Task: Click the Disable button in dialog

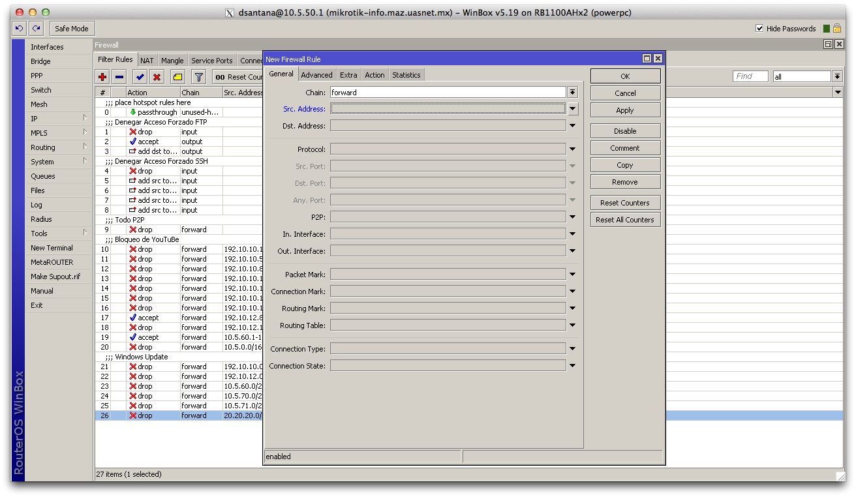Action: [625, 131]
